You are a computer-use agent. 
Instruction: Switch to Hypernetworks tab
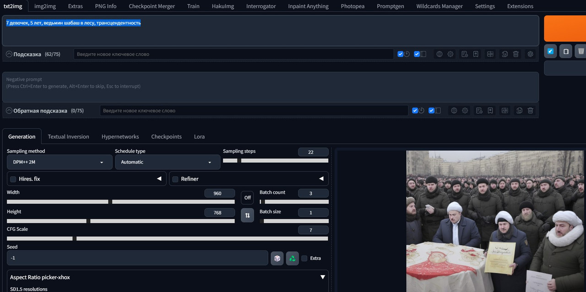[x=120, y=136]
